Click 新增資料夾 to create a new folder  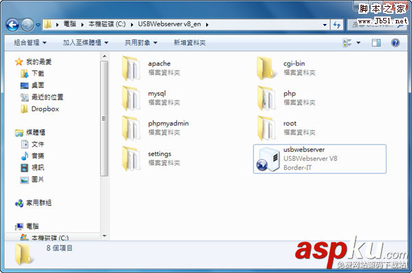(x=190, y=43)
